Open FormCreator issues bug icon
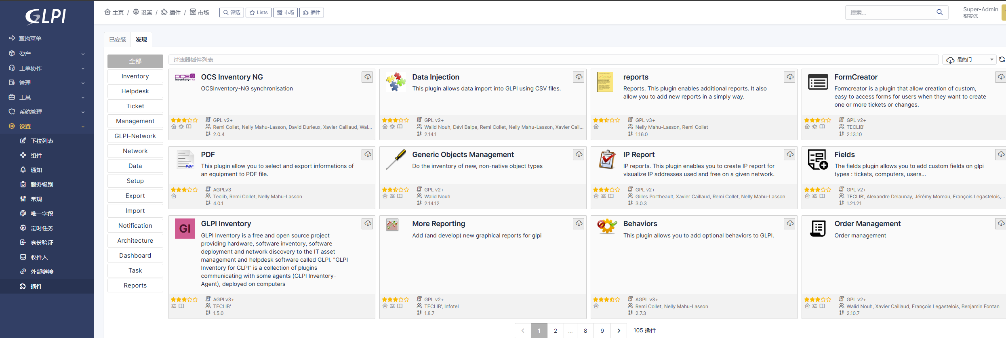 pyautogui.click(x=814, y=127)
